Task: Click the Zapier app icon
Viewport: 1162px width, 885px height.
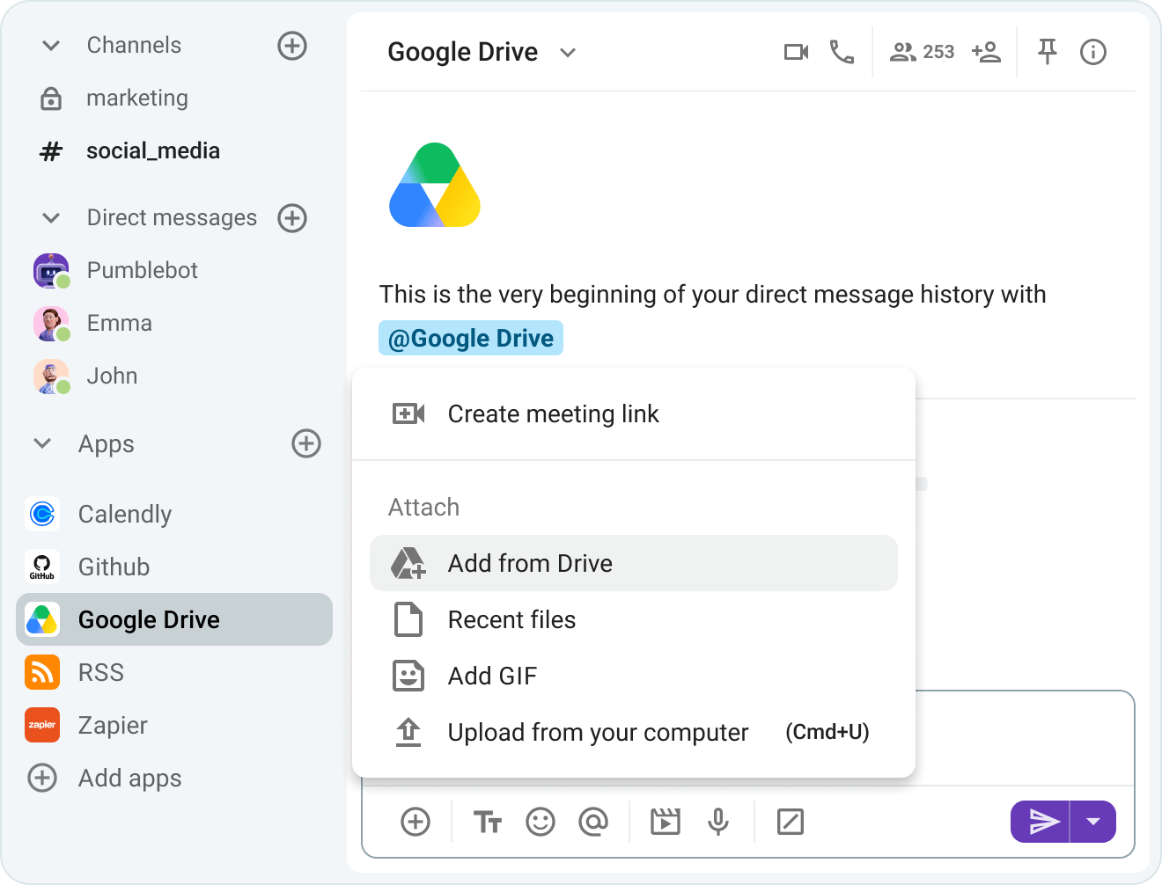Action: [x=42, y=725]
